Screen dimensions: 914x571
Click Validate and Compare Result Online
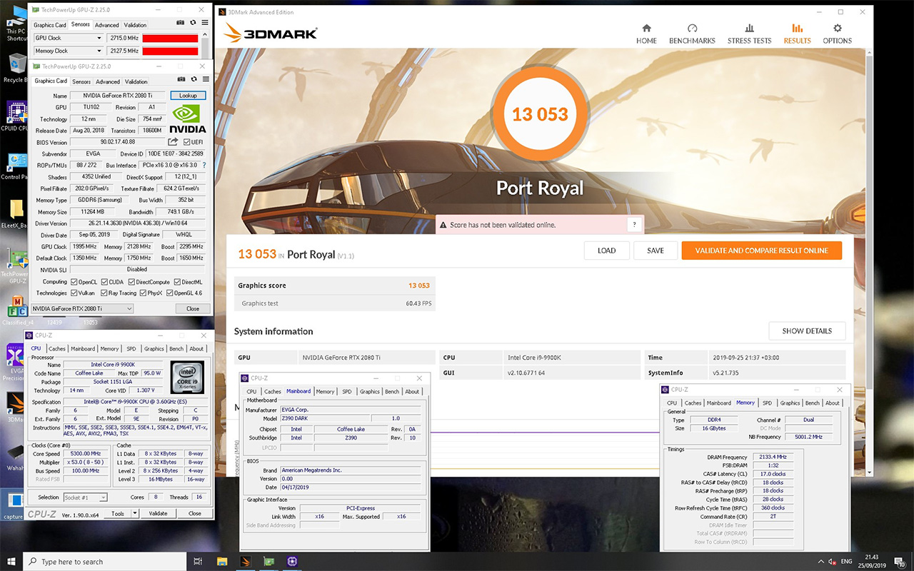click(x=762, y=251)
